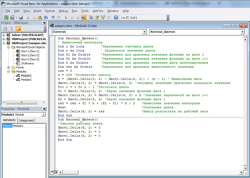This screenshot has width=250, height=178.
Task: Open Find with the binoculars icon
Action: tap(46, 17)
